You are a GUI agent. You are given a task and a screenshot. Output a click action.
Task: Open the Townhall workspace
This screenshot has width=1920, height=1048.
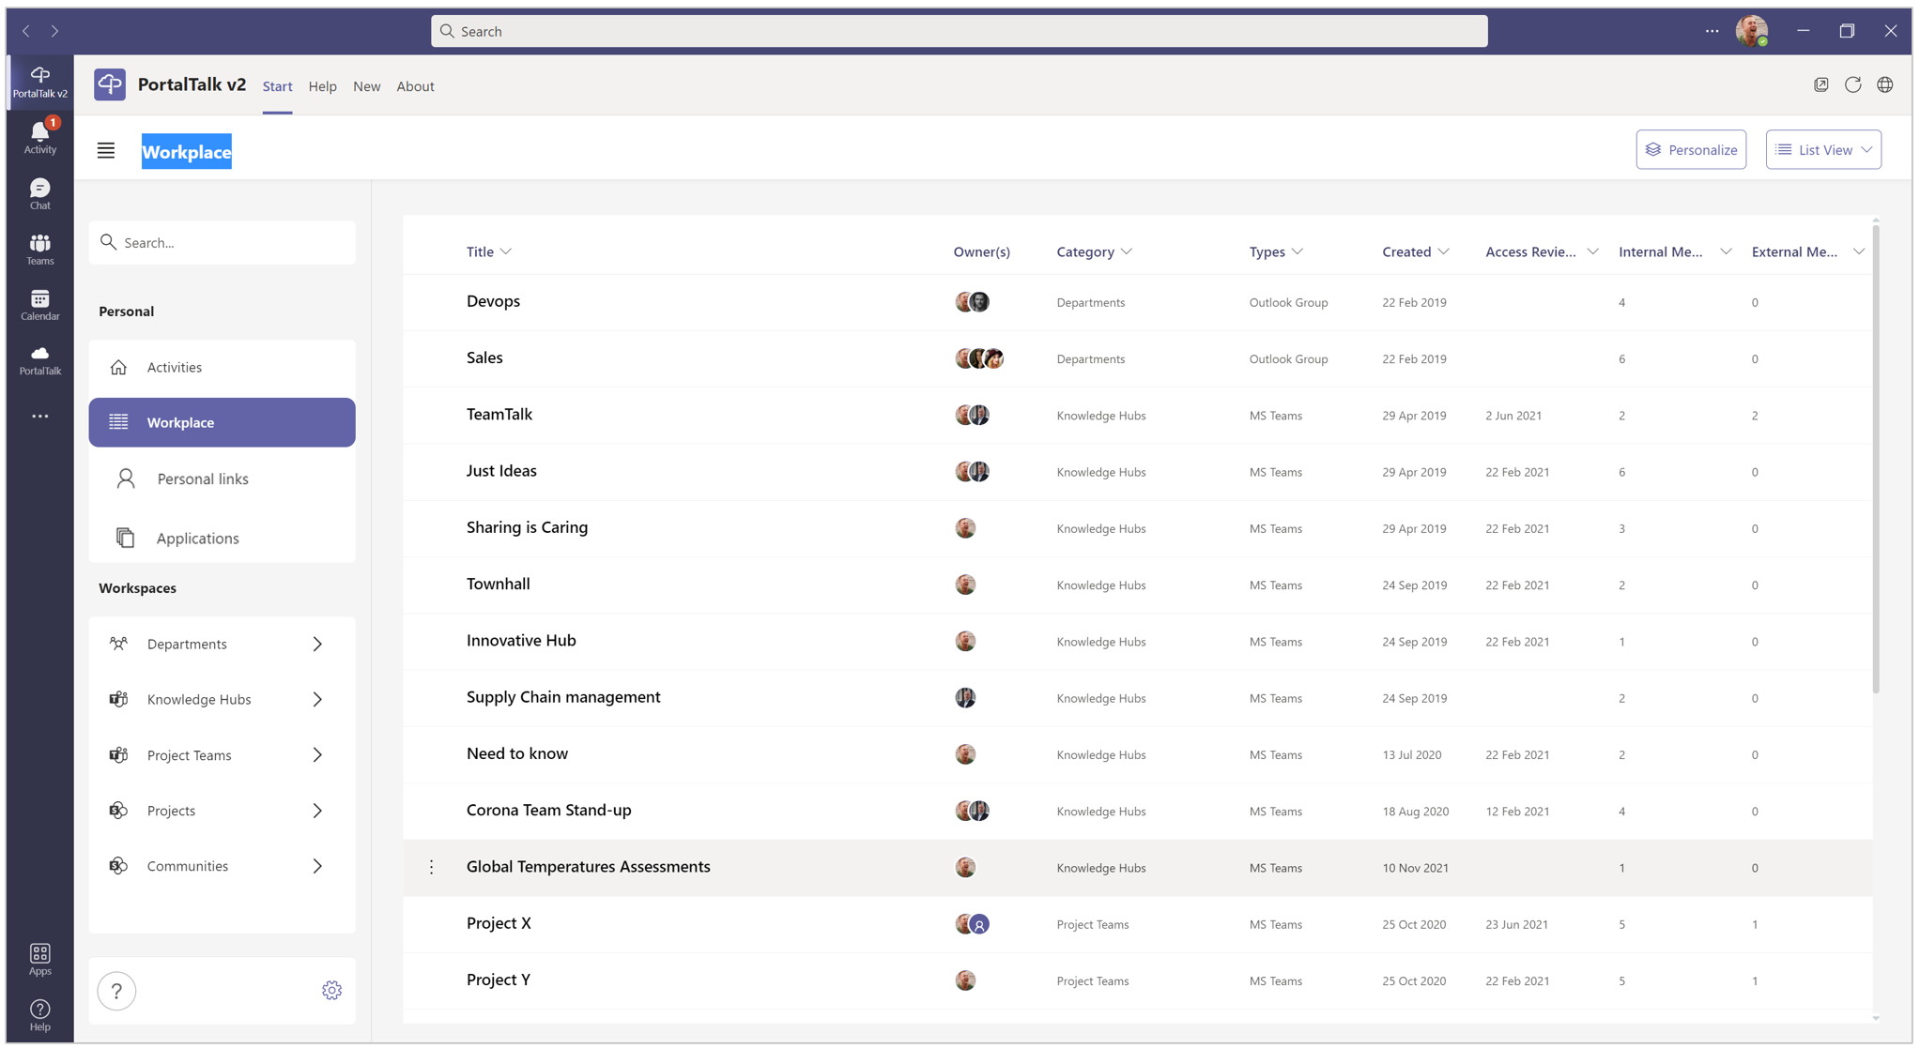pyautogui.click(x=498, y=584)
